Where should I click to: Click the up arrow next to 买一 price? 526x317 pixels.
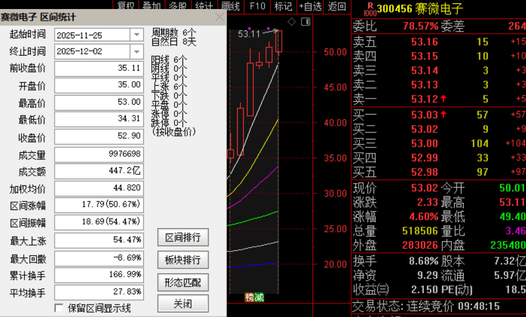[x=443, y=115]
